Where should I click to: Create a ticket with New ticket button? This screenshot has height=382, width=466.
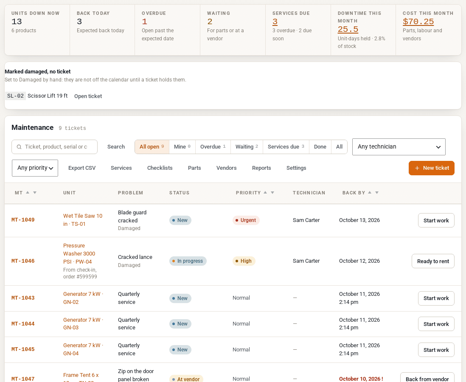432,168
